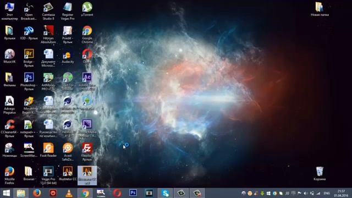Open the Корзина recycle bin

point(320,174)
